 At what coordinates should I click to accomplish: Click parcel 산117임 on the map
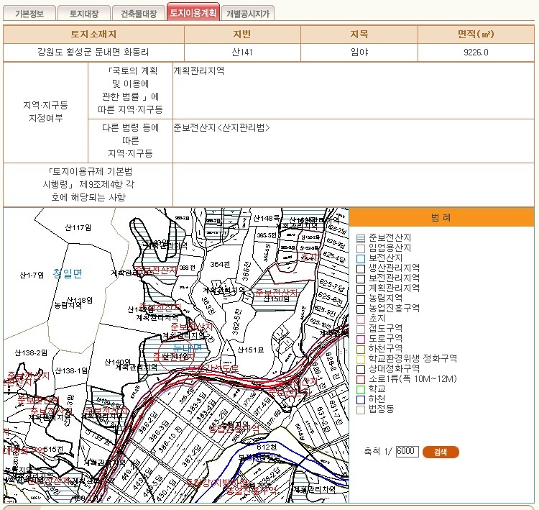coord(78,228)
